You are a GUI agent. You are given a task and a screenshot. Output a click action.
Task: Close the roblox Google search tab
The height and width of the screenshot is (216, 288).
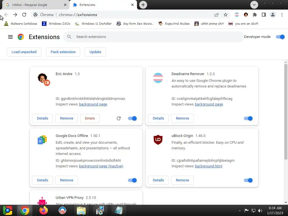[x=65, y=5]
